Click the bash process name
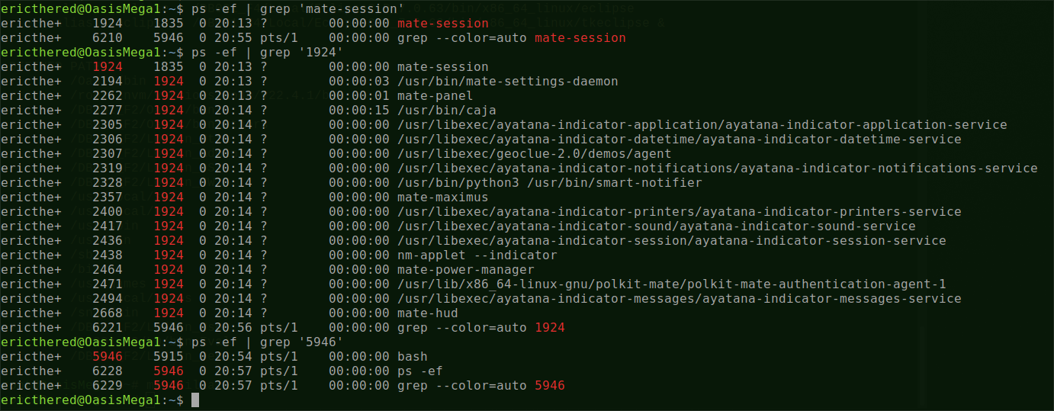The height and width of the screenshot is (411, 1054). (x=412, y=357)
